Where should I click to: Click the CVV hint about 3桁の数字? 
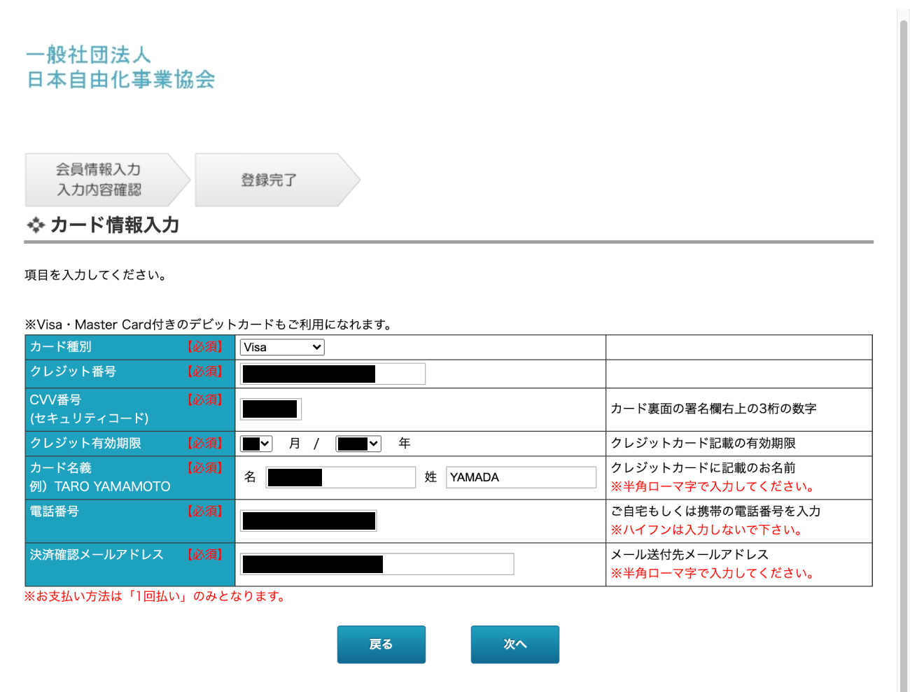(713, 409)
